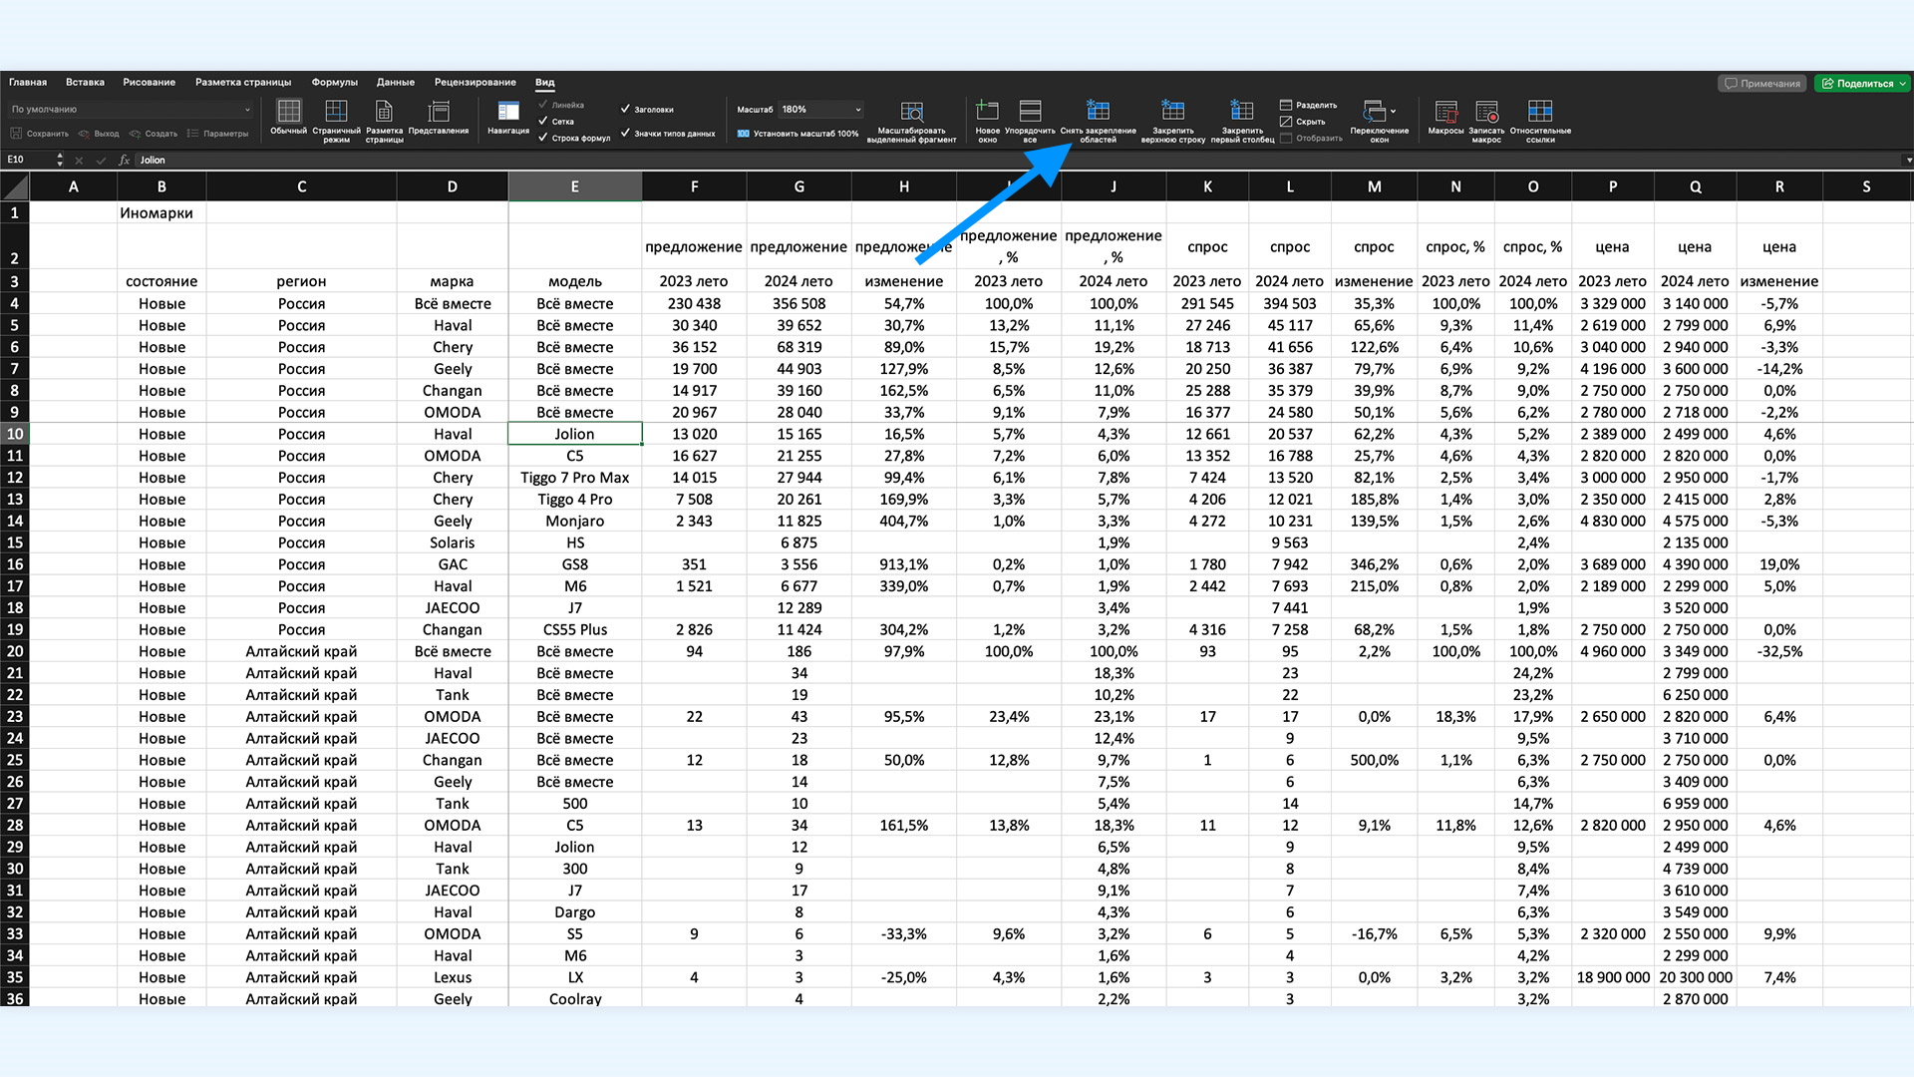Image resolution: width=1914 pixels, height=1077 pixels.
Task: Select cell Tiggo 7 Pro Max
Action: click(x=575, y=478)
